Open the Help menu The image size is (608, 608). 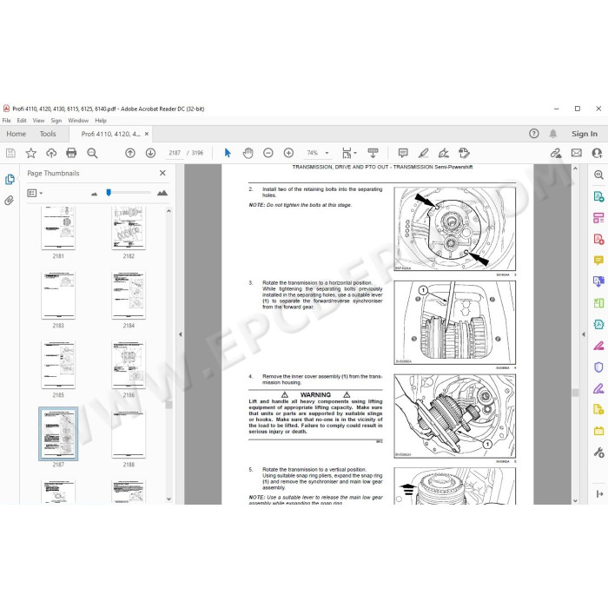(x=101, y=121)
